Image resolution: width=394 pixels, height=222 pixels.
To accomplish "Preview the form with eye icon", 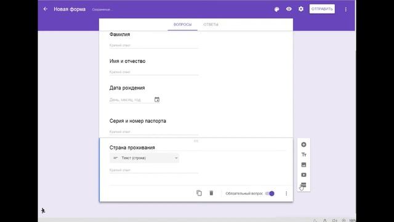I will (x=289, y=9).
